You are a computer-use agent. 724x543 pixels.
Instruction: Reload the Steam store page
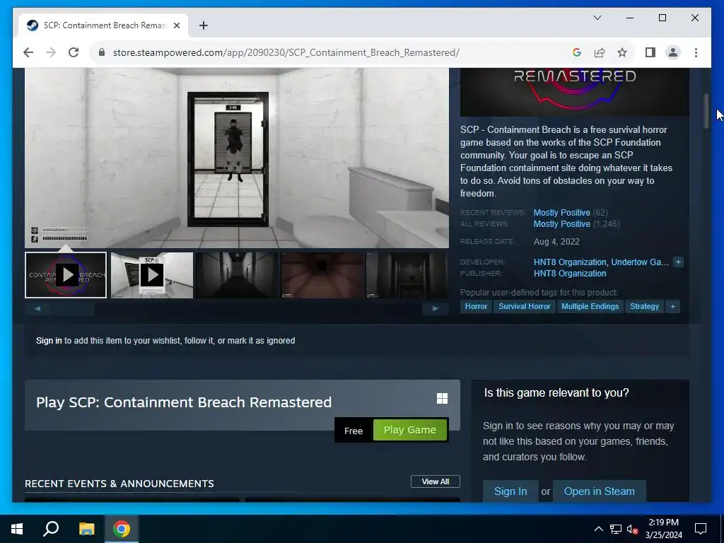click(74, 52)
